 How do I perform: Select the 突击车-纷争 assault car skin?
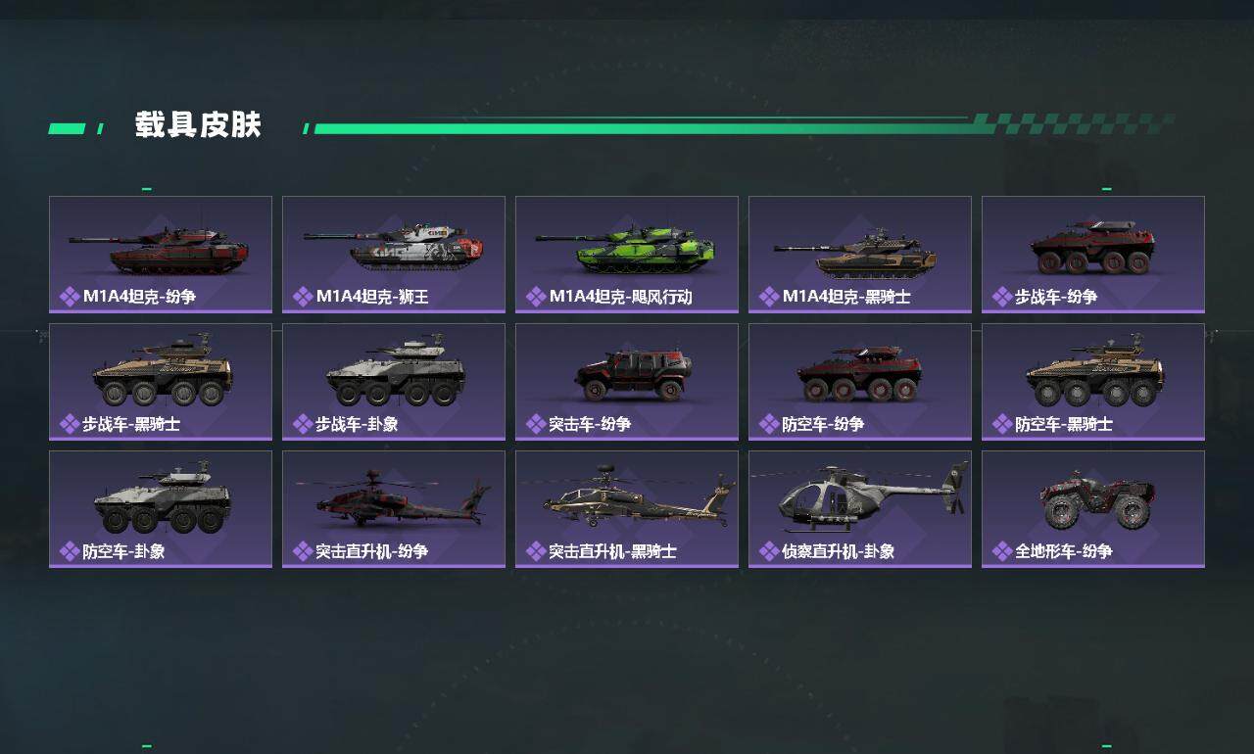click(627, 382)
